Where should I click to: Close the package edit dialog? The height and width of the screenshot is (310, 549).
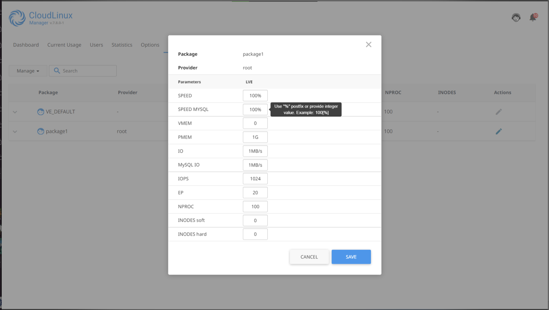tap(369, 44)
